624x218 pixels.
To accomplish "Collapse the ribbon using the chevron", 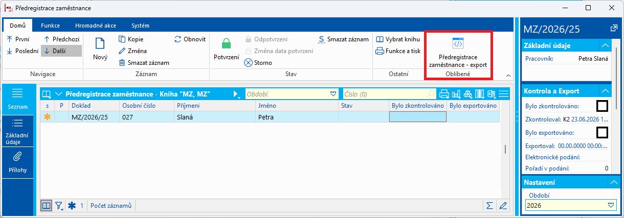I will 508,76.
